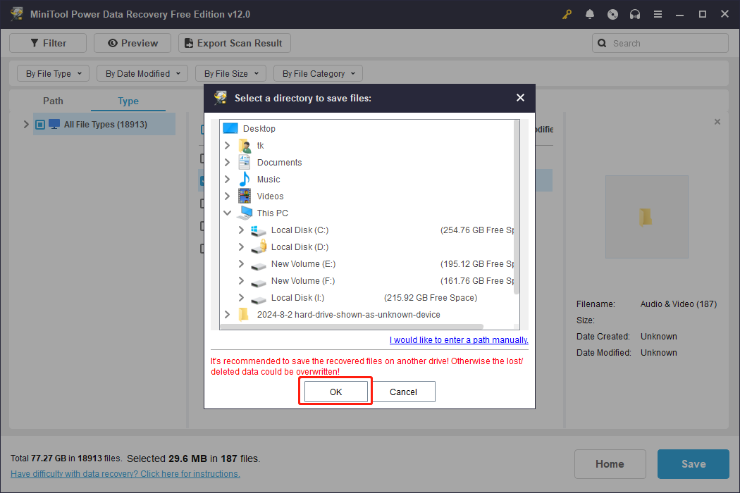
Task: Select Local Disk (I:) drive icon
Action: (x=259, y=301)
